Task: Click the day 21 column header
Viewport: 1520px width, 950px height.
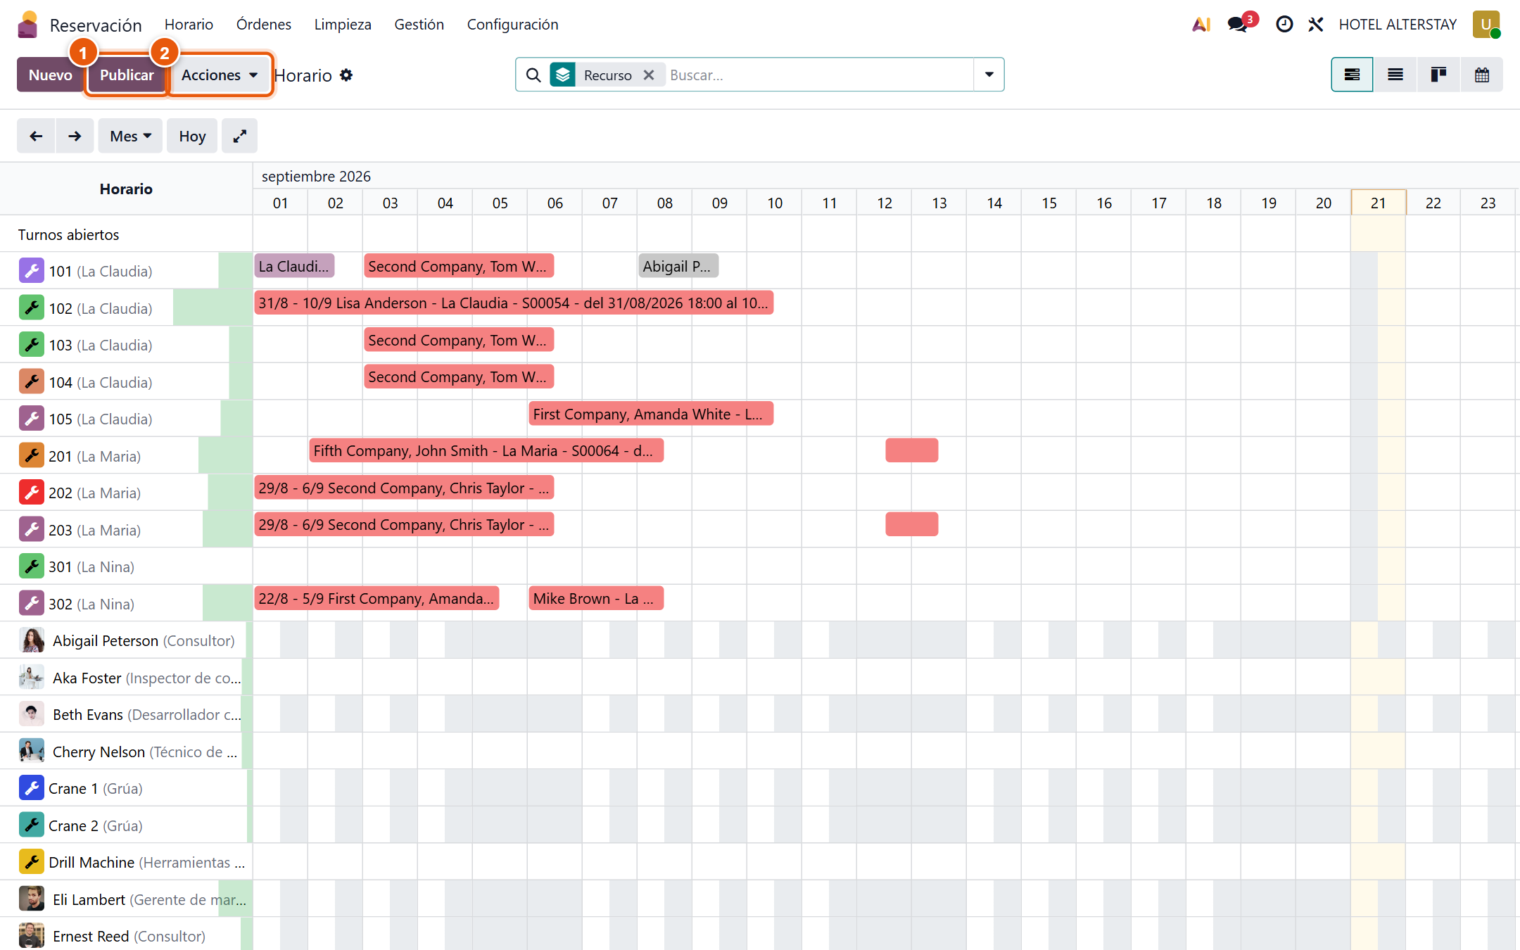Action: pos(1379,203)
